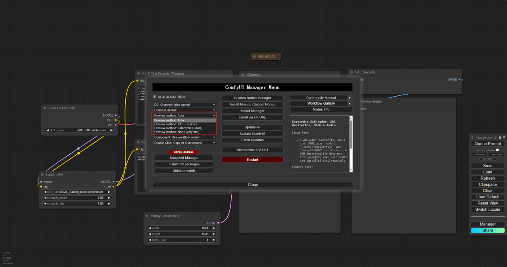Click Switch Locale
The height and width of the screenshot is (267, 507).
(488, 210)
